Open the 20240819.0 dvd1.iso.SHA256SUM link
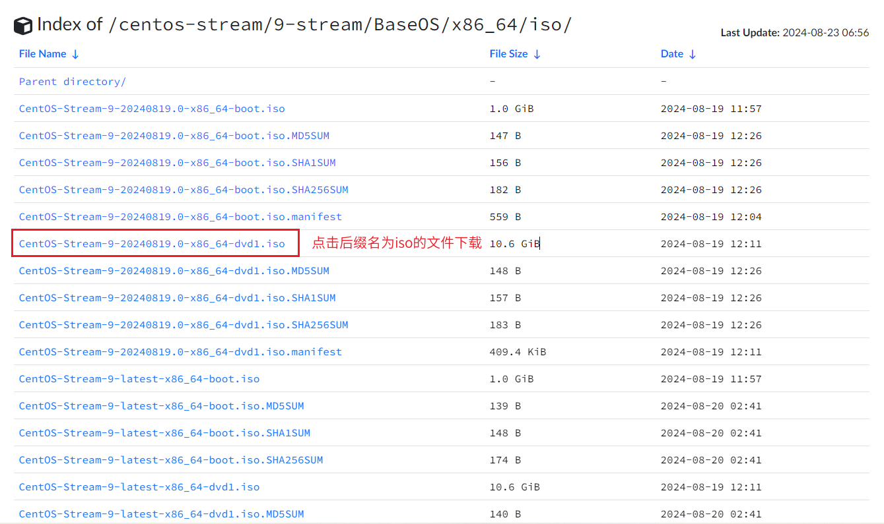Viewport: 884px width, 524px height. click(184, 325)
